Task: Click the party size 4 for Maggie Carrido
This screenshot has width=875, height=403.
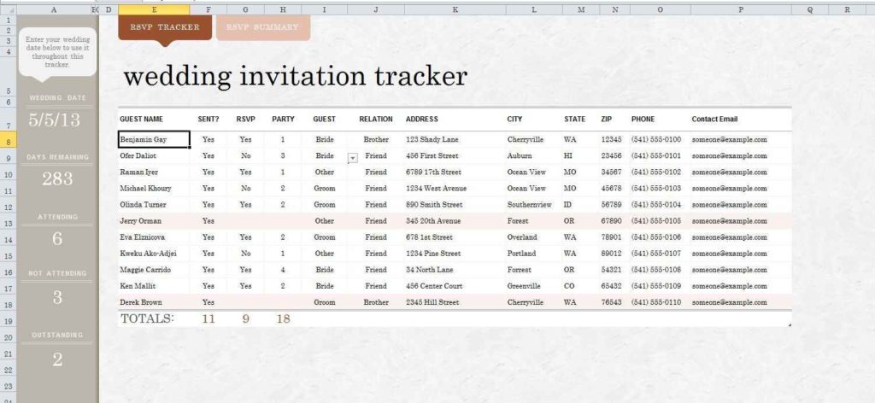Action: pyautogui.click(x=283, y=270)
